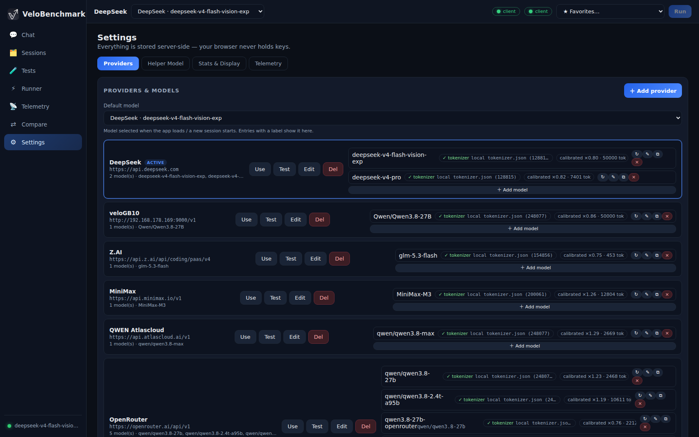Refresh the qwen/qwen3.8-max model
Viewport: 699px width, 437px height.
coord(636,333)
